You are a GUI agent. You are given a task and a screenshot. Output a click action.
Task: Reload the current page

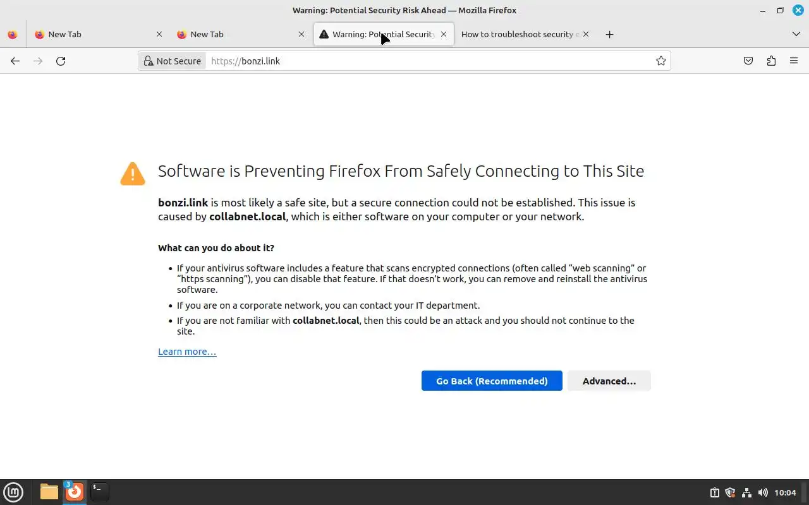click(x=61, y=61)
